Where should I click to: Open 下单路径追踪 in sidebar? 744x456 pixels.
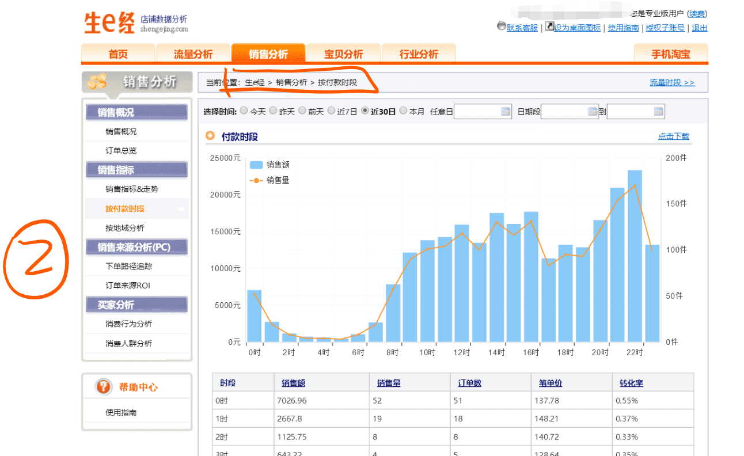coord(129,266)
